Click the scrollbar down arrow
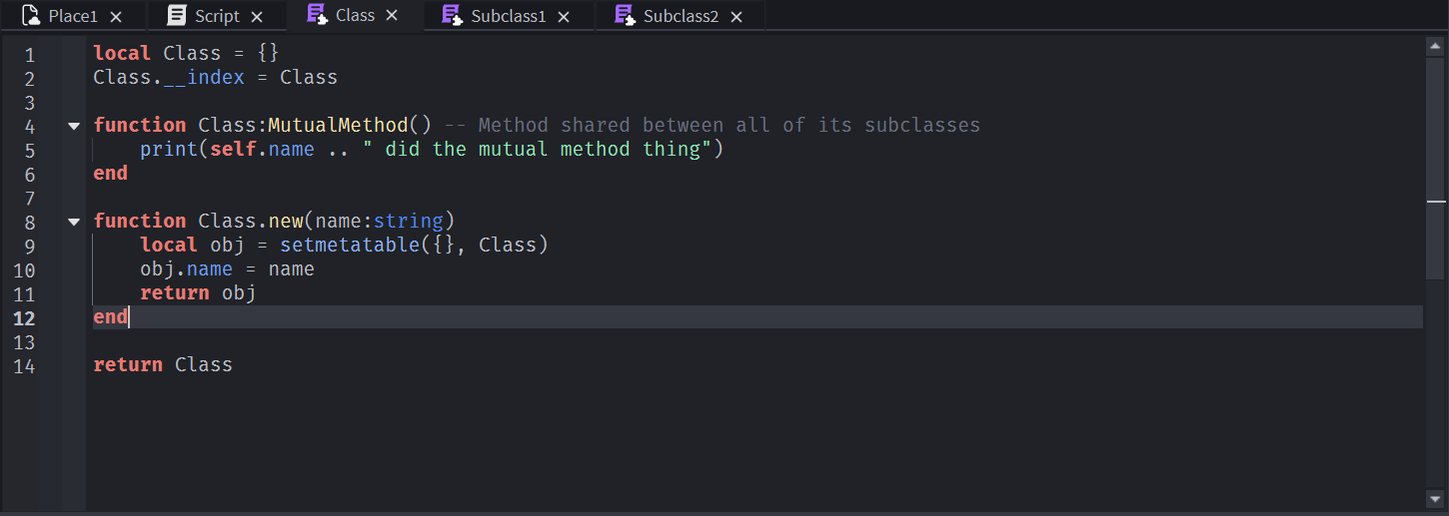The image size is (1449, 516). [x=1436, y=497]
